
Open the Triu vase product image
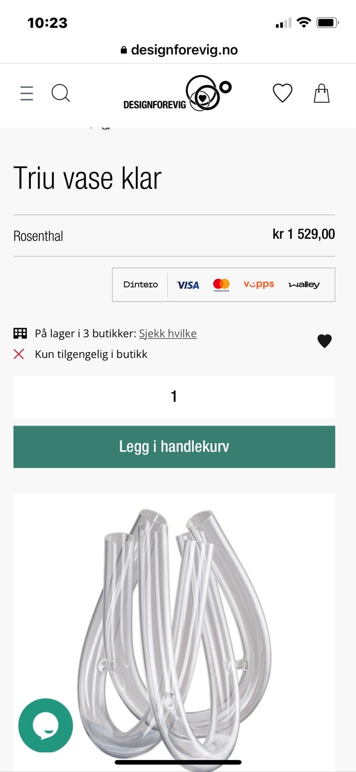click(x=174, y=633)
